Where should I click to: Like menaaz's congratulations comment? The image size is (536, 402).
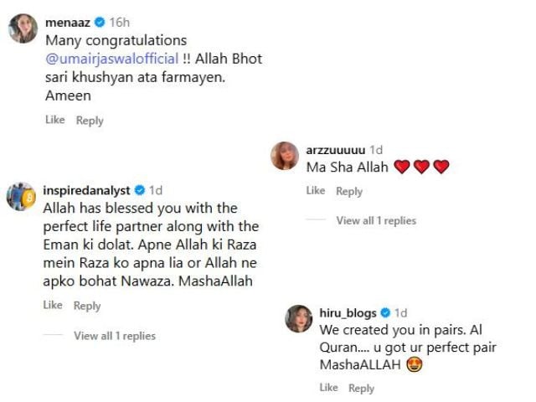(54, 121)
